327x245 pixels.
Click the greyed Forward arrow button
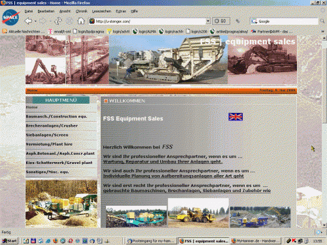tap(43, 21)
